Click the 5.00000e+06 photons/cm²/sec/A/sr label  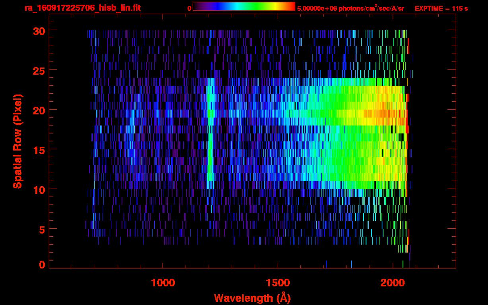click(x=351, y=8)
